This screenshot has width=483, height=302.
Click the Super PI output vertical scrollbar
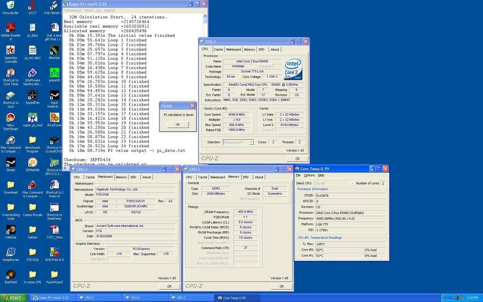(205, 89)
